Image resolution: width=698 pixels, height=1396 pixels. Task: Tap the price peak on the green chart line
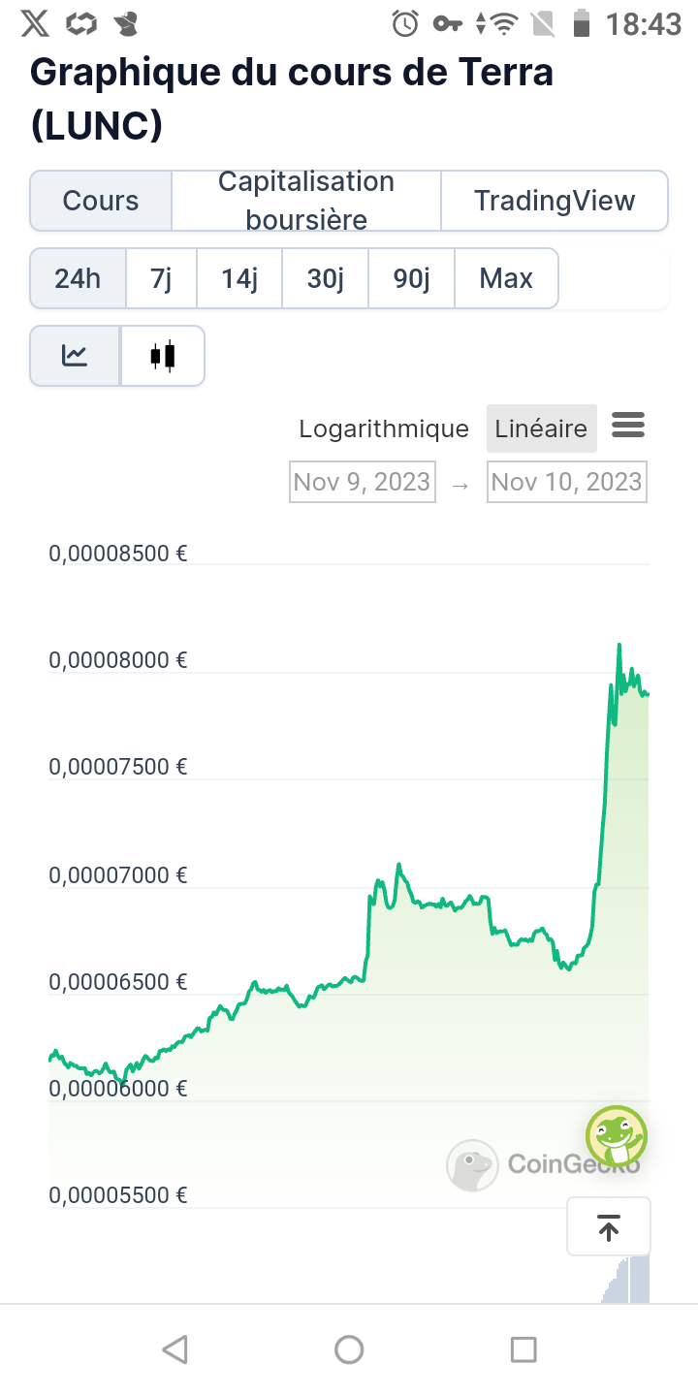click(x=619, y=645)
